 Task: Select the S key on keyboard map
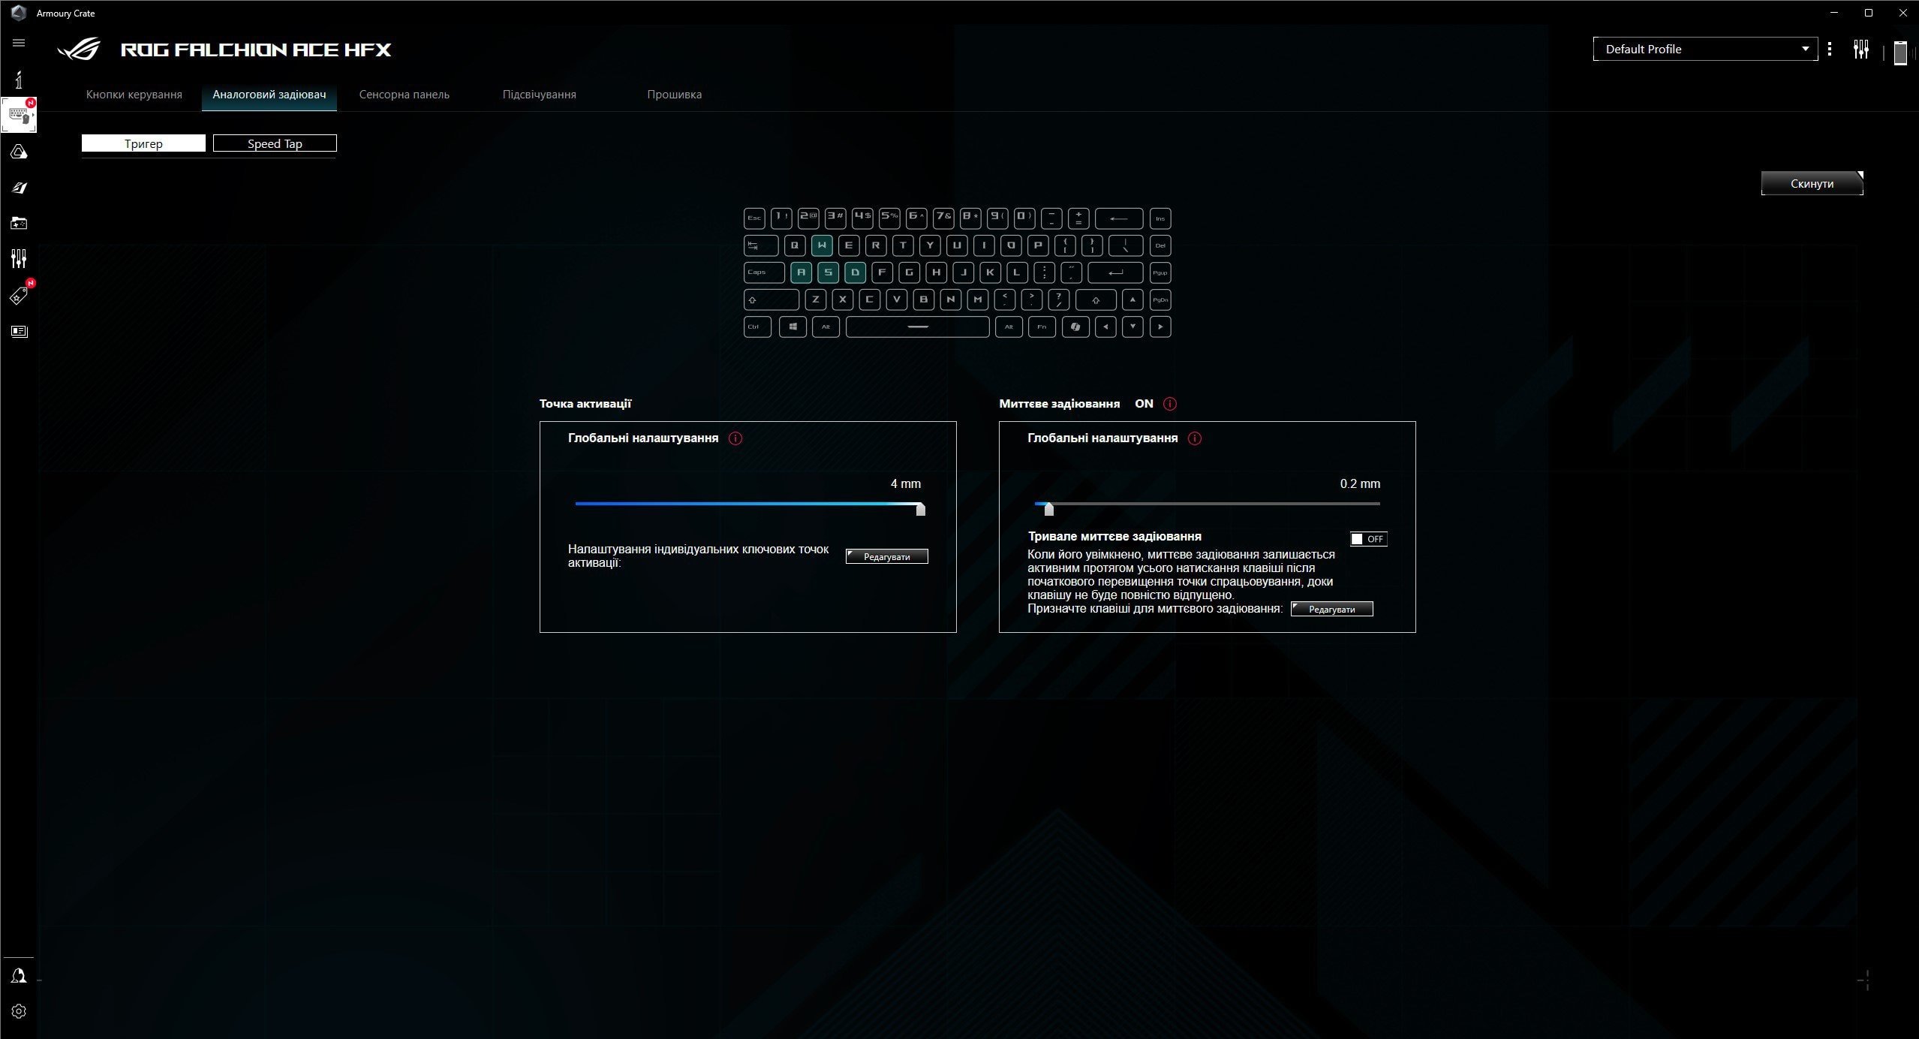[828, 273]
